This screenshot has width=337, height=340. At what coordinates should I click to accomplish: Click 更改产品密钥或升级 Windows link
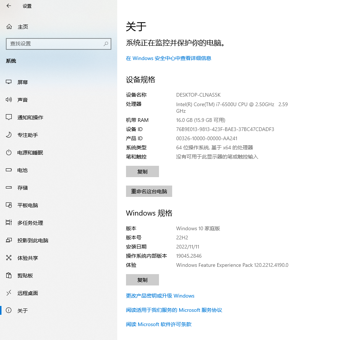pos(160,296)
